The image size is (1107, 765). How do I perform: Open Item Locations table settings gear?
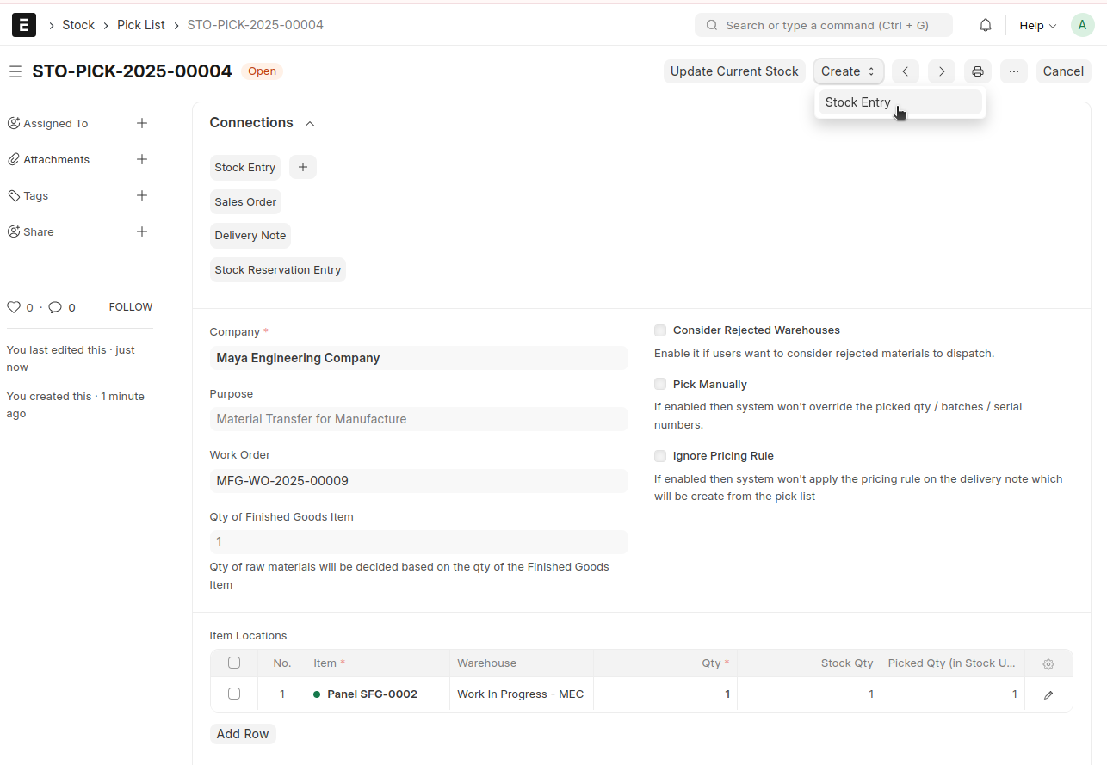1048,663
